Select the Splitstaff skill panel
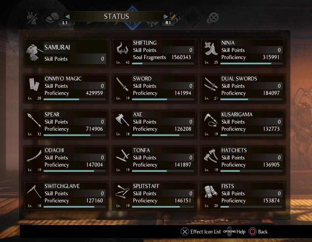Image resolution: width=312 pixels, height=242 pixels. (x=154, y=196)
